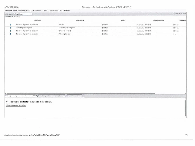Click the scroll-right arrow of the table scrollbar
The image size is (195, 146).
pyautogui.click(x=186, y=93)
